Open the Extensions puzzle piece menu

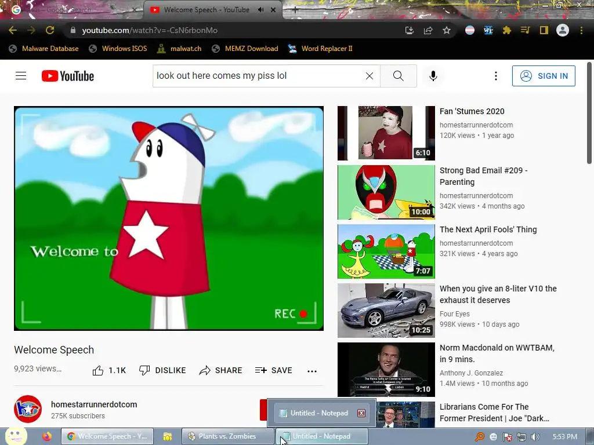coord(506,30)
